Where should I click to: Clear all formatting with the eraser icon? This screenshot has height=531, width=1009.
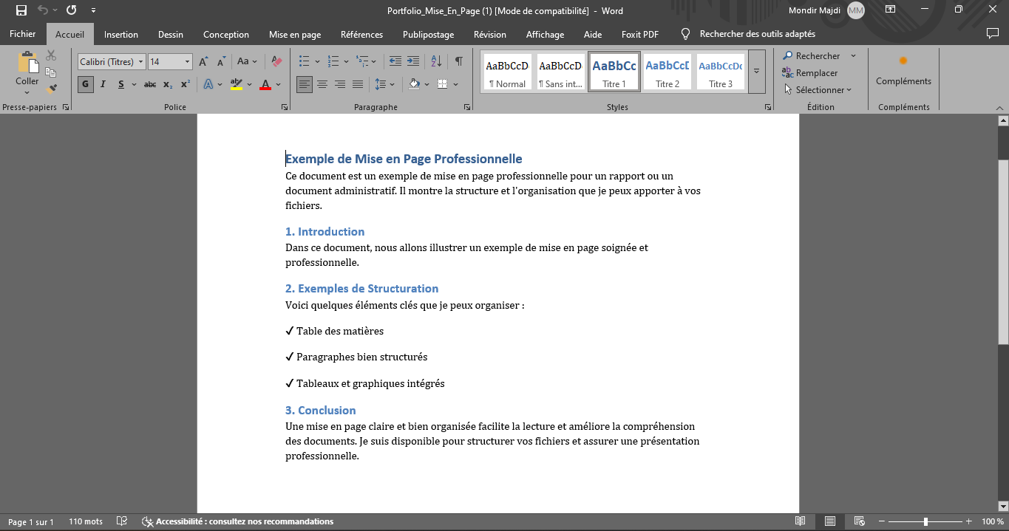point(276,62)
